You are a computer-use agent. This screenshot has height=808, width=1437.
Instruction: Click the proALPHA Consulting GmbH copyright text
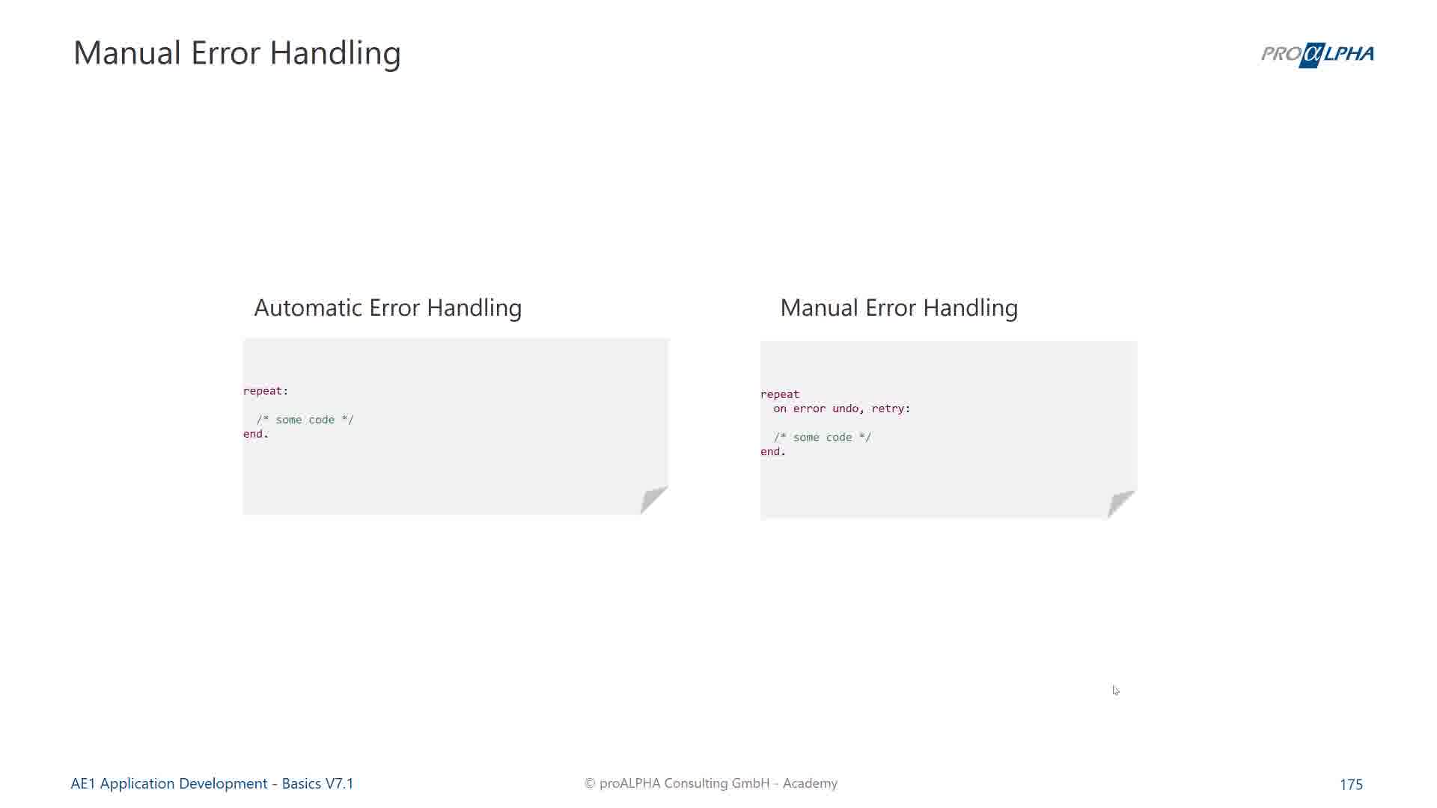click(x=711, y=783)
